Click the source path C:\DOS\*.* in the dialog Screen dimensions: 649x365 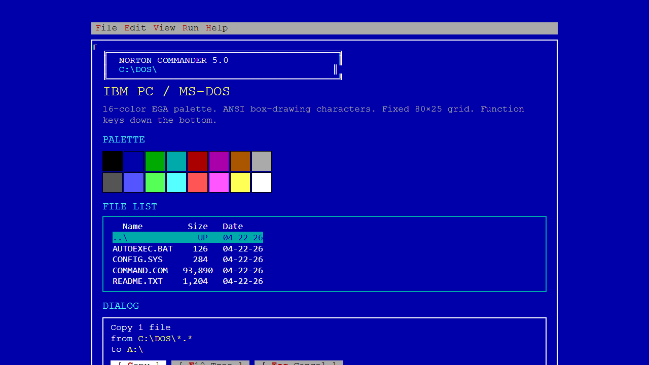165,339
